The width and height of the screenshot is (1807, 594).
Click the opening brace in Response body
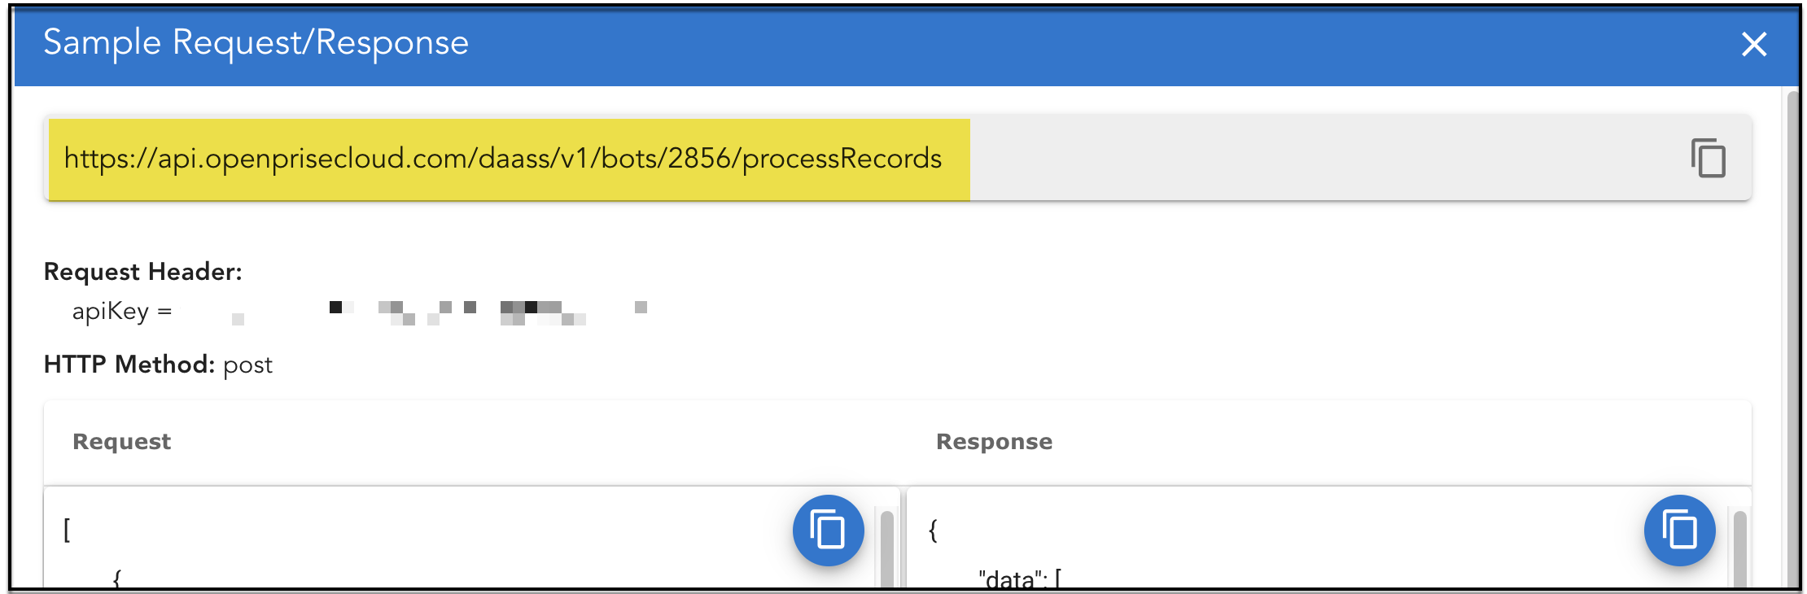[933, 531]
